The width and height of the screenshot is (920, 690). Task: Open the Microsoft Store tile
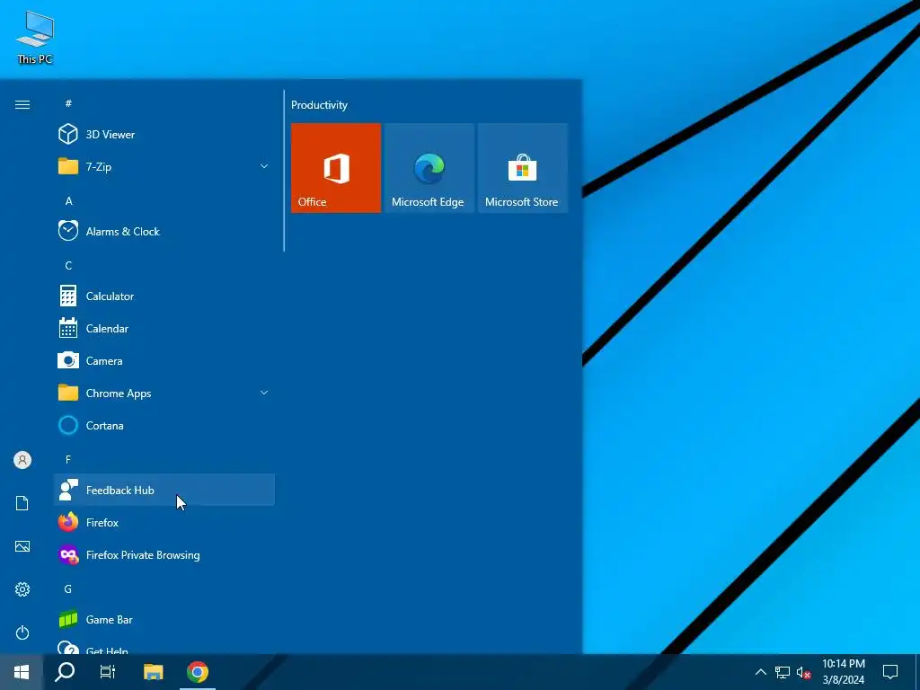(522, 168)
